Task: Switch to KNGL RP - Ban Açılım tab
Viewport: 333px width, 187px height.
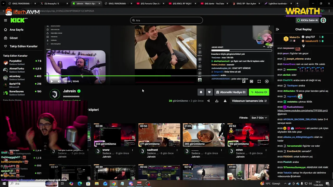Action: [x=246, y=4]
